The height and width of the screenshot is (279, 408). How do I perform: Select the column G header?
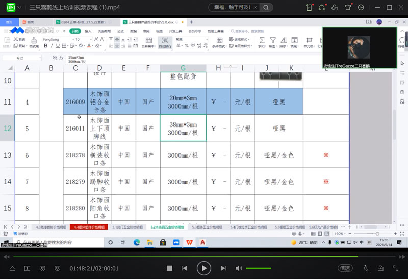pyautogui.click(x=183, y=68)
